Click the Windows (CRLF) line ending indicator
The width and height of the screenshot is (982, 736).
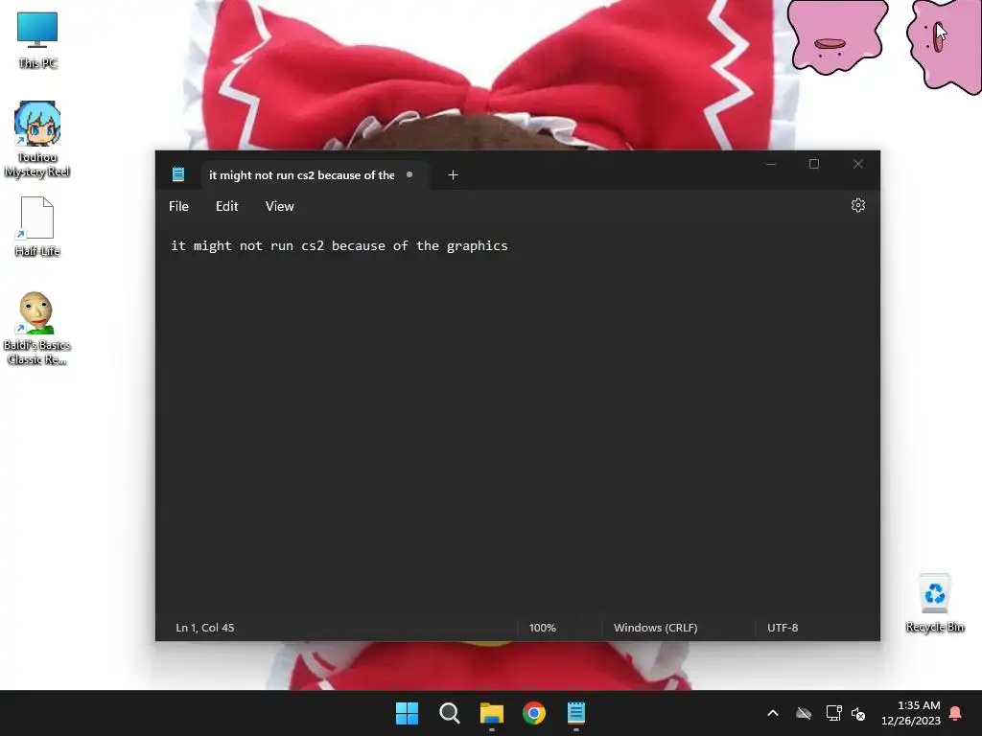click(x=656, y=627)
